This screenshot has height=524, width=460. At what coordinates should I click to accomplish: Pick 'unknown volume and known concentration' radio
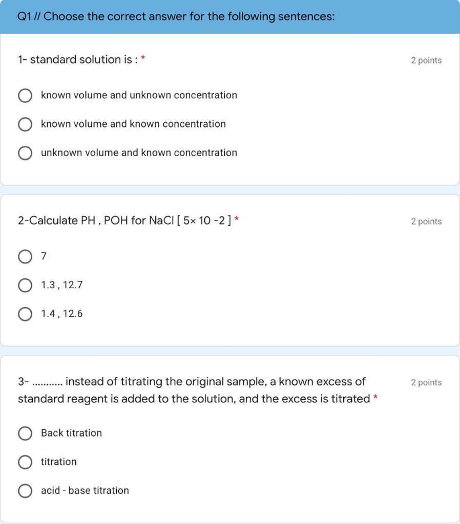click(25, 153)
